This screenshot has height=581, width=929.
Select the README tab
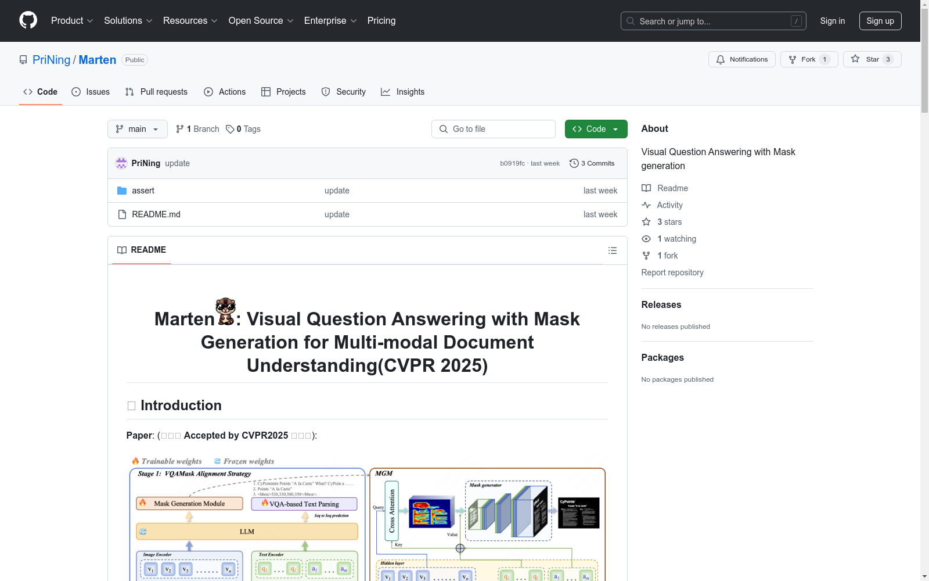tap(142, 250)
